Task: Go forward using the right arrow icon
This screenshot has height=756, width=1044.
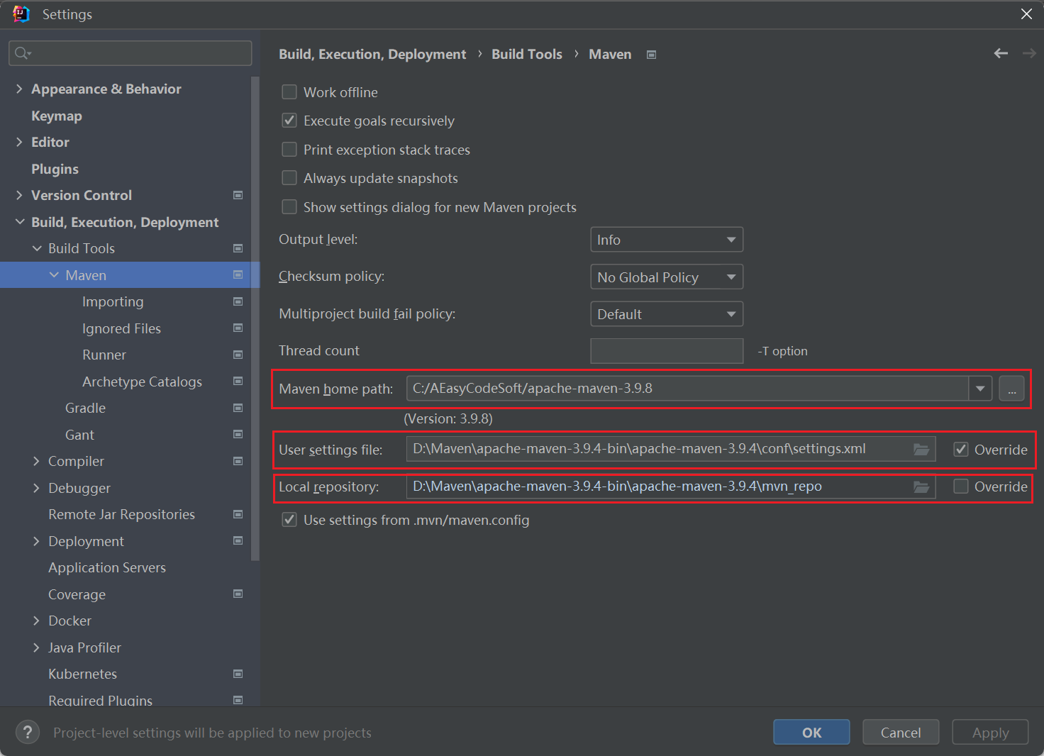Action: coord(1029,53)
